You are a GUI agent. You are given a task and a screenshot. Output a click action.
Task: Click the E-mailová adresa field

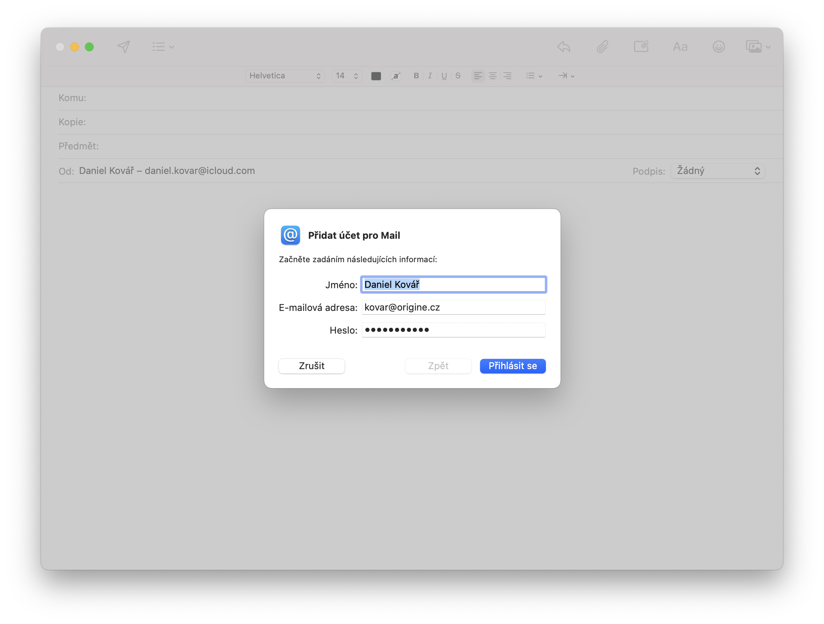coord(453,307)
